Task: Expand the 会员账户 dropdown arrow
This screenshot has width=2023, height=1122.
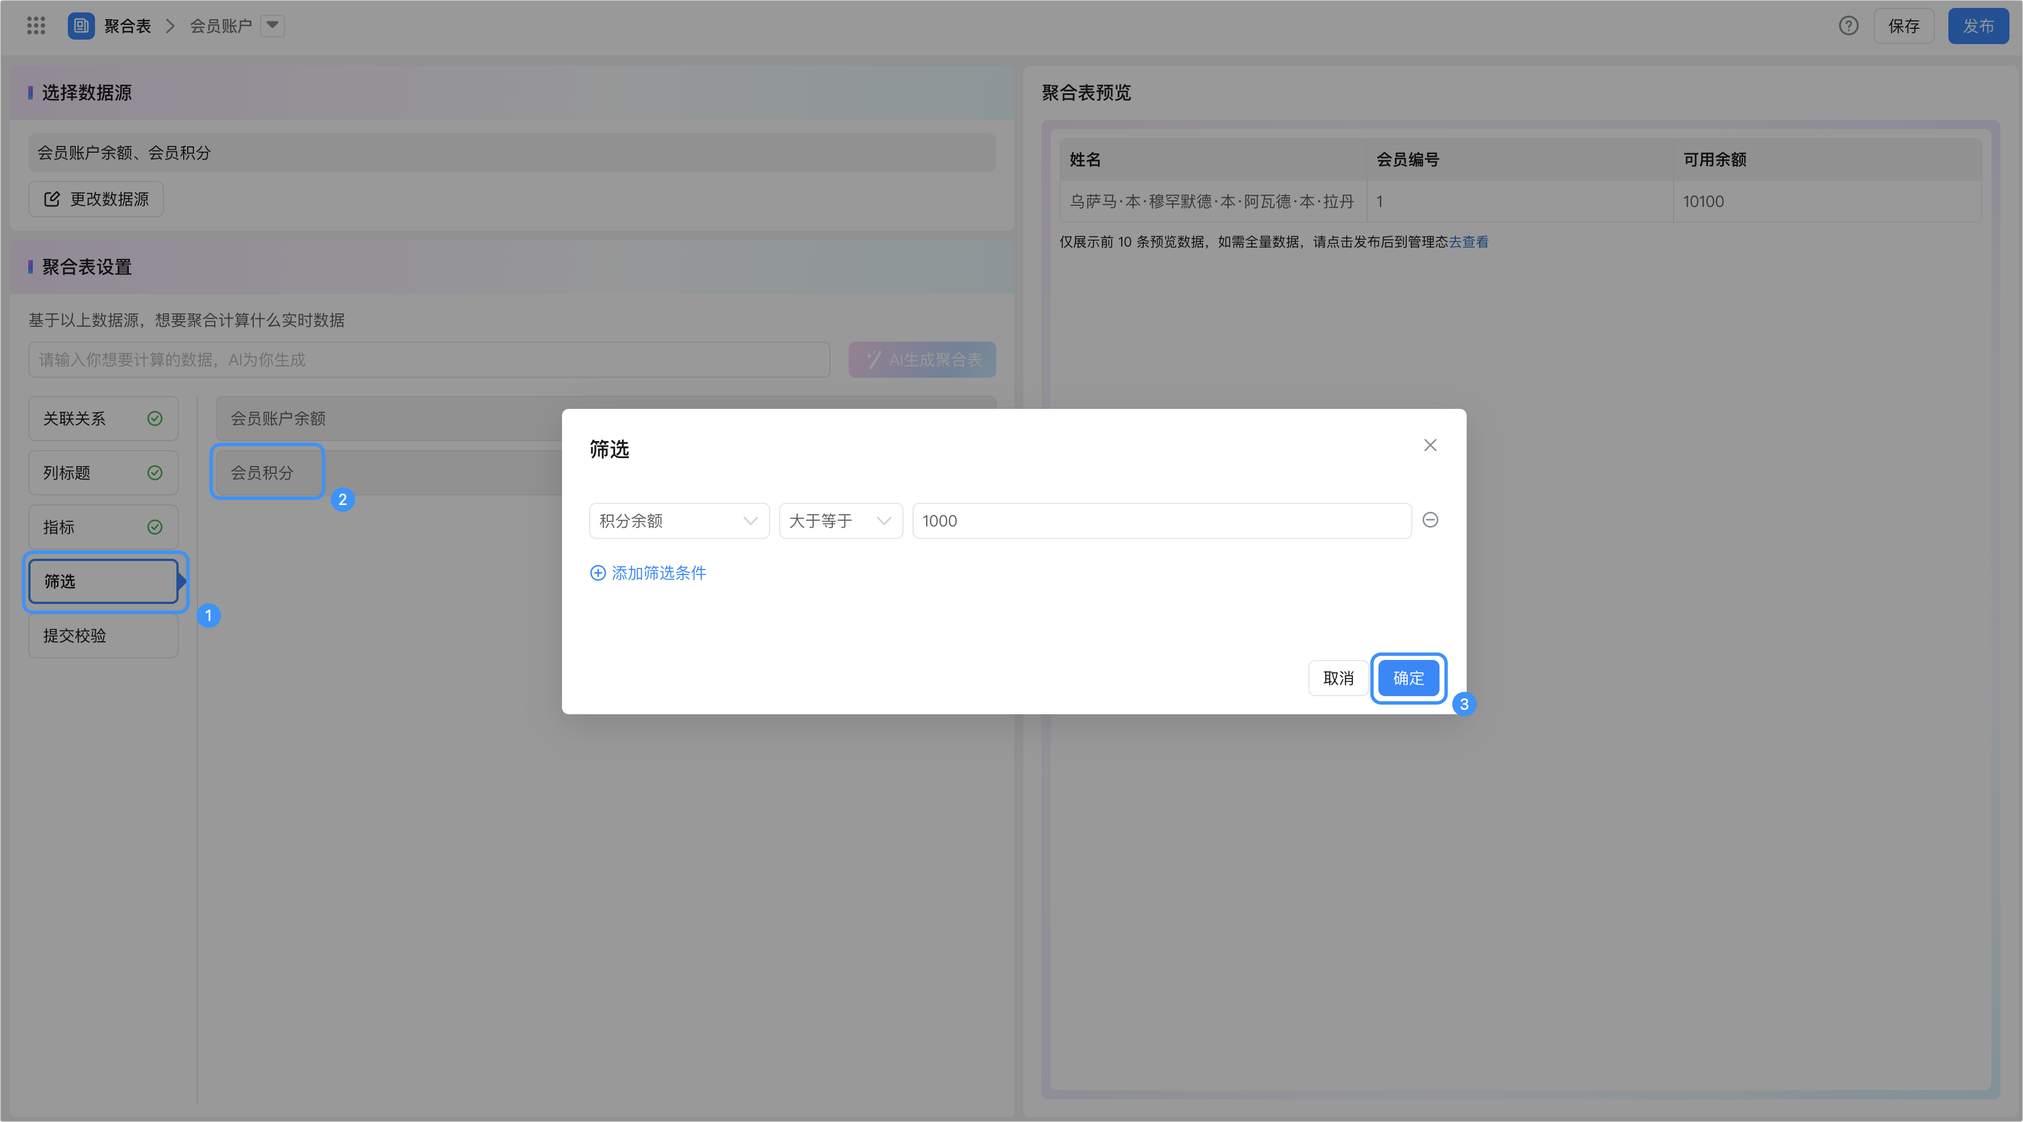Action: 273,26
